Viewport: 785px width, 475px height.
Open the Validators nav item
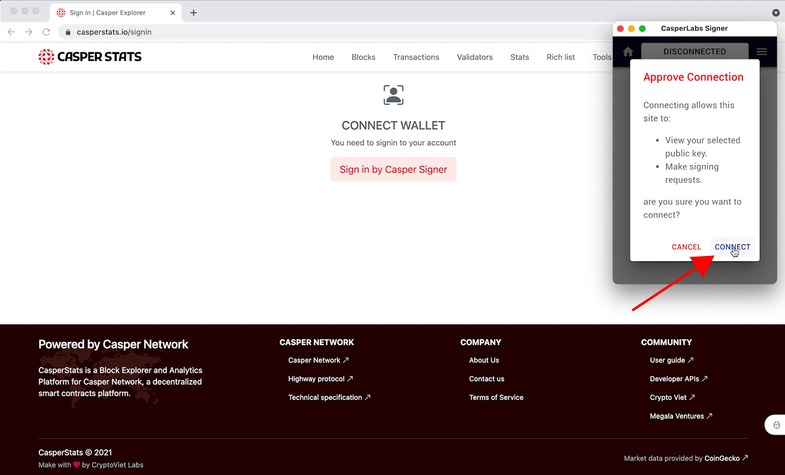[475, 57]
